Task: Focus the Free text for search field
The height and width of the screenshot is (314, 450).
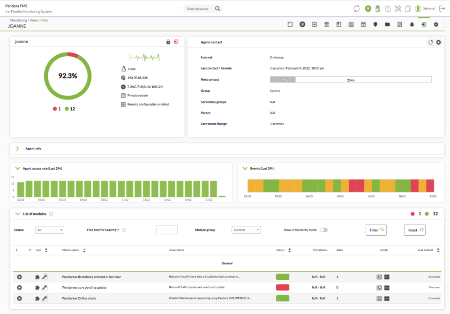Action: click(x=167, y=230)
